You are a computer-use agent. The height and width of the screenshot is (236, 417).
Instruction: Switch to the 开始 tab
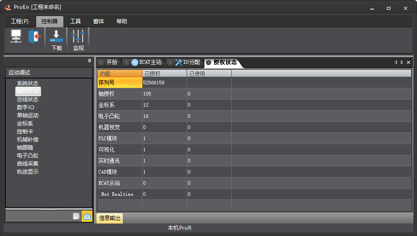pos(112,62)
